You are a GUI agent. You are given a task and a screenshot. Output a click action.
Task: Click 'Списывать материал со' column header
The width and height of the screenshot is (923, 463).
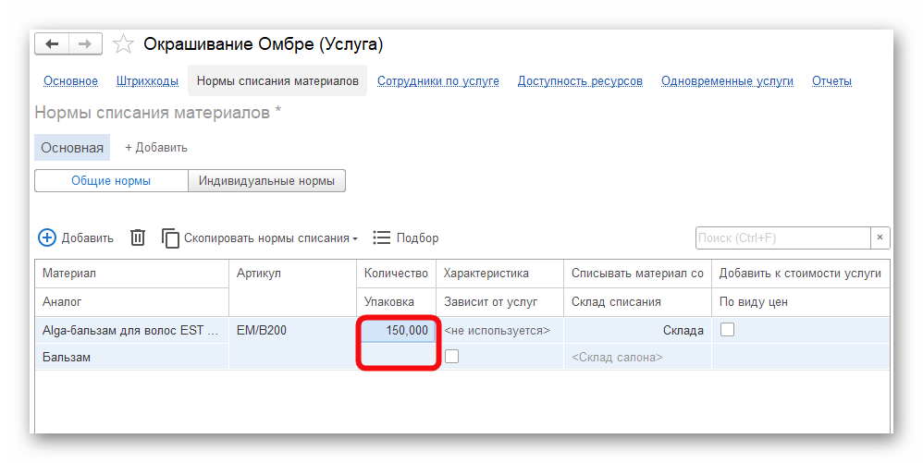pos(637,273)
